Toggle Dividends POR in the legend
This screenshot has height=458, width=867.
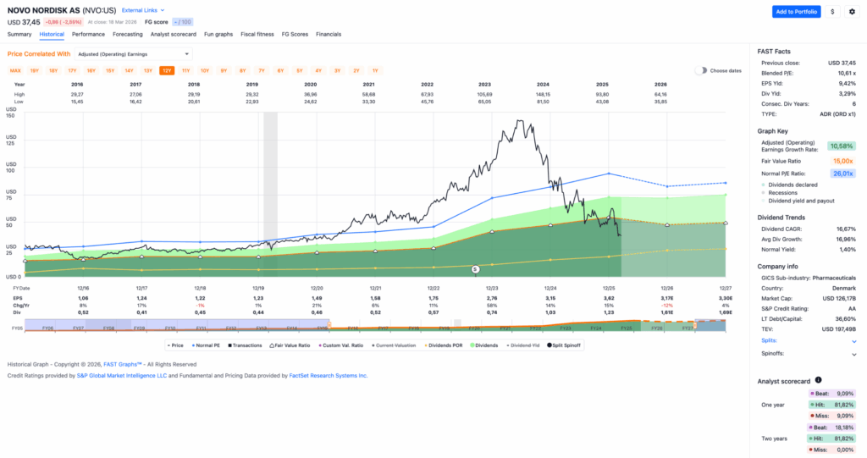point(444,345)
